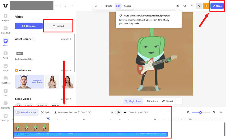Click the timeline zoom slider handle

tap(200, 112)
